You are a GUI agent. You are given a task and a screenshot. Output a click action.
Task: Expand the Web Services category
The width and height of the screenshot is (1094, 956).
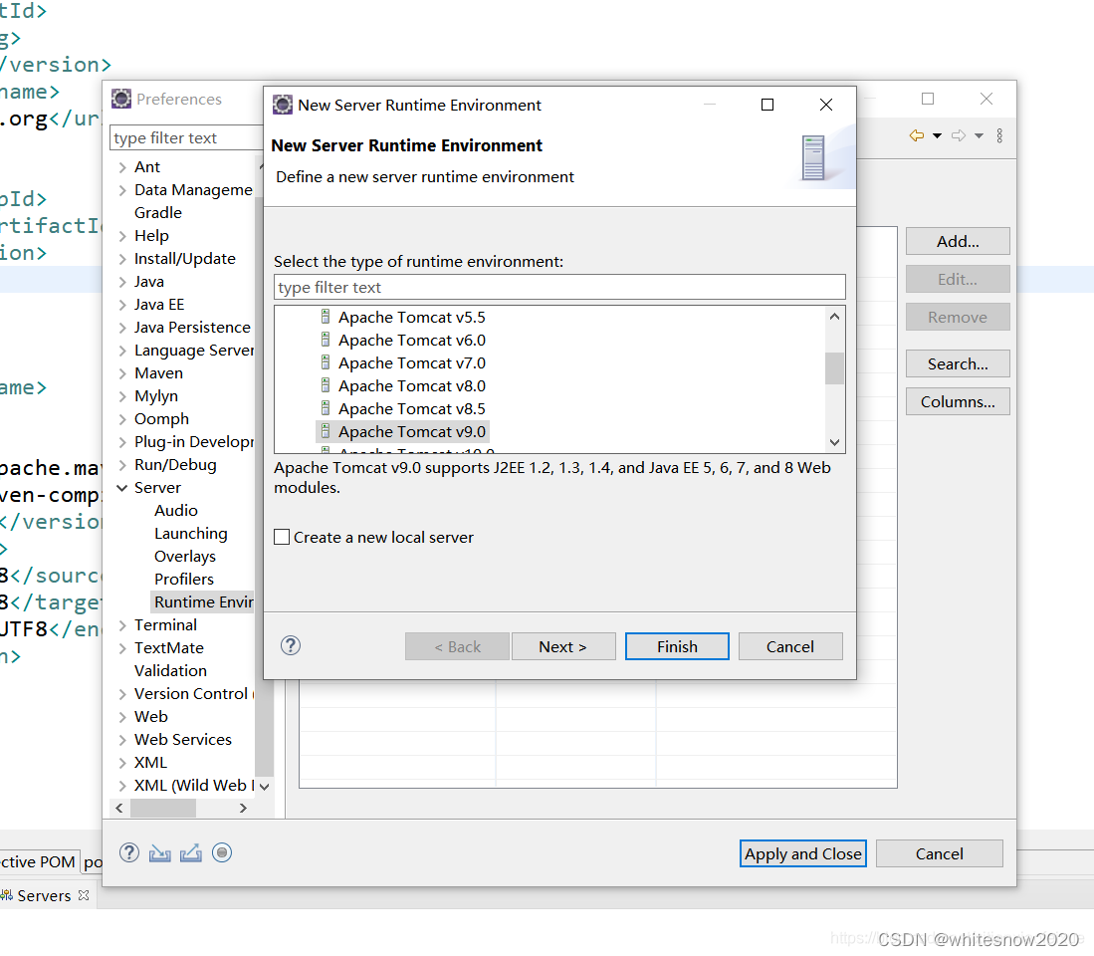123,739
